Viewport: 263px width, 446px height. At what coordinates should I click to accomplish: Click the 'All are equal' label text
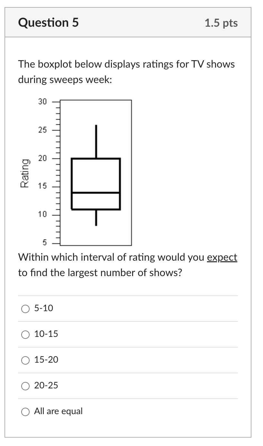click(58, 411)
